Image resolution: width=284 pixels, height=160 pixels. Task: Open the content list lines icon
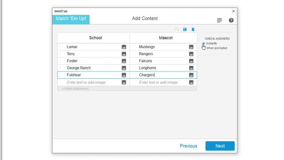click(220, 20)
